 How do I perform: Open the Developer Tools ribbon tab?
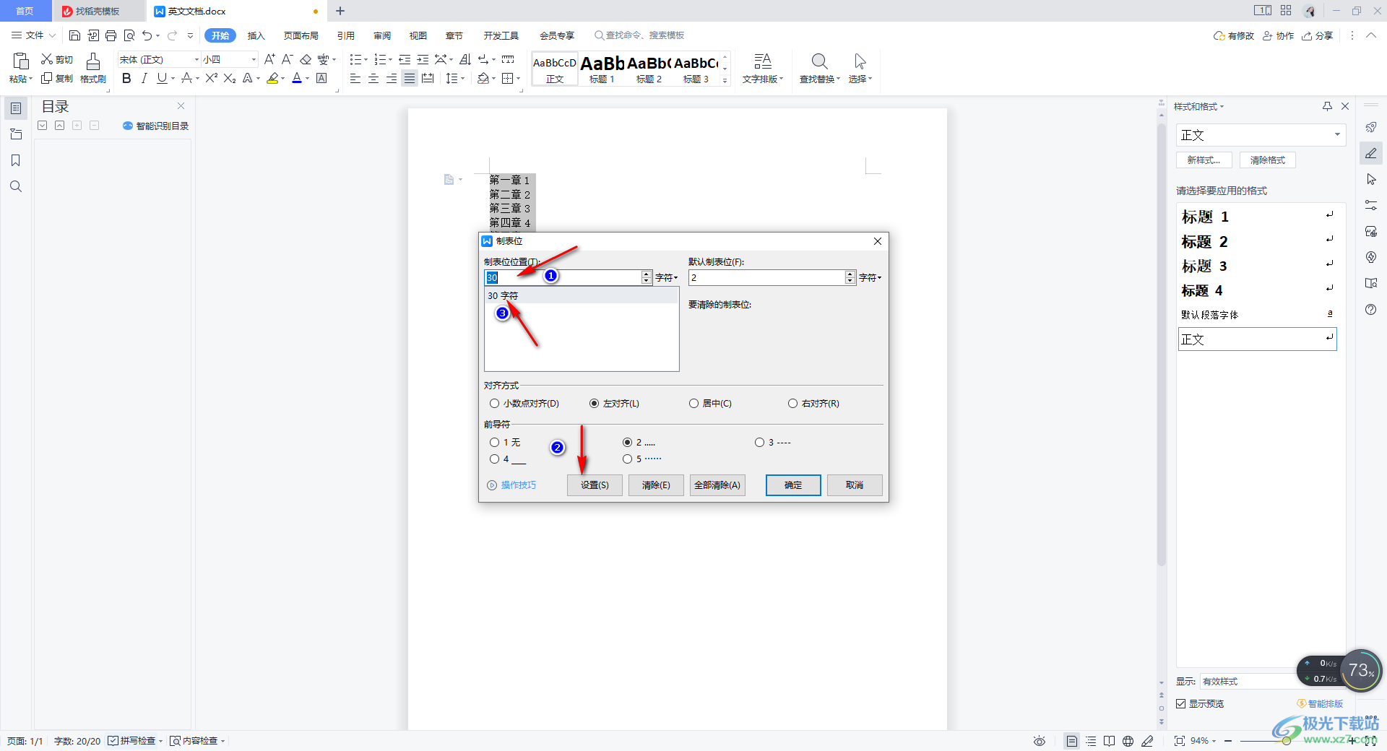click(x=501, y=35)
